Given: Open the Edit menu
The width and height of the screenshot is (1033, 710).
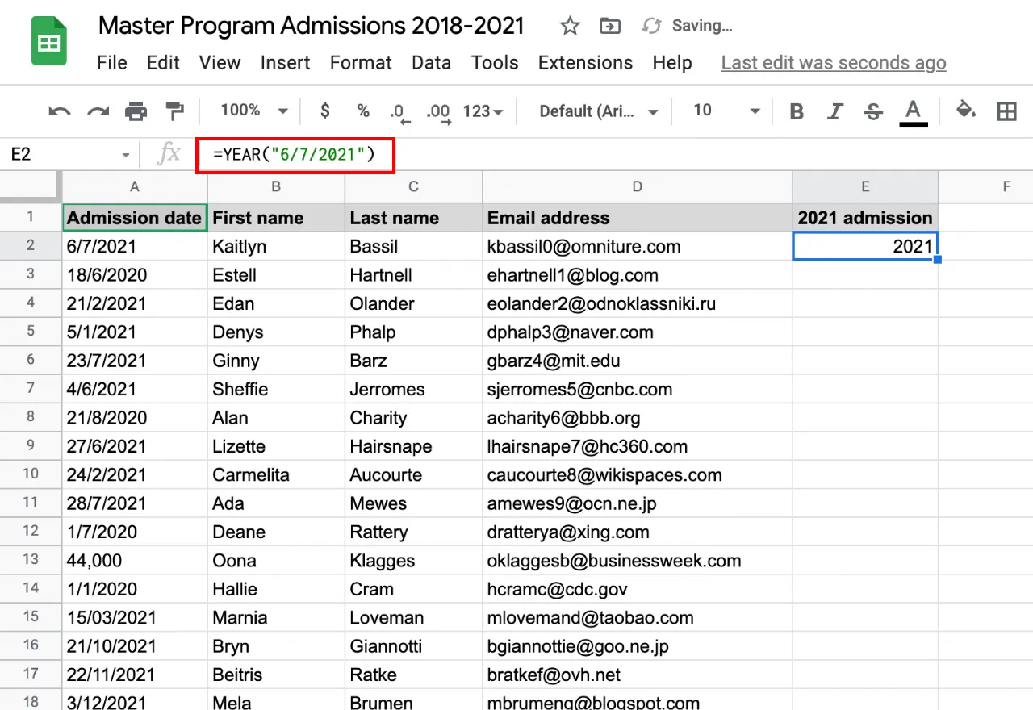Looking at the screenshot, I should (x=163, y=63).
